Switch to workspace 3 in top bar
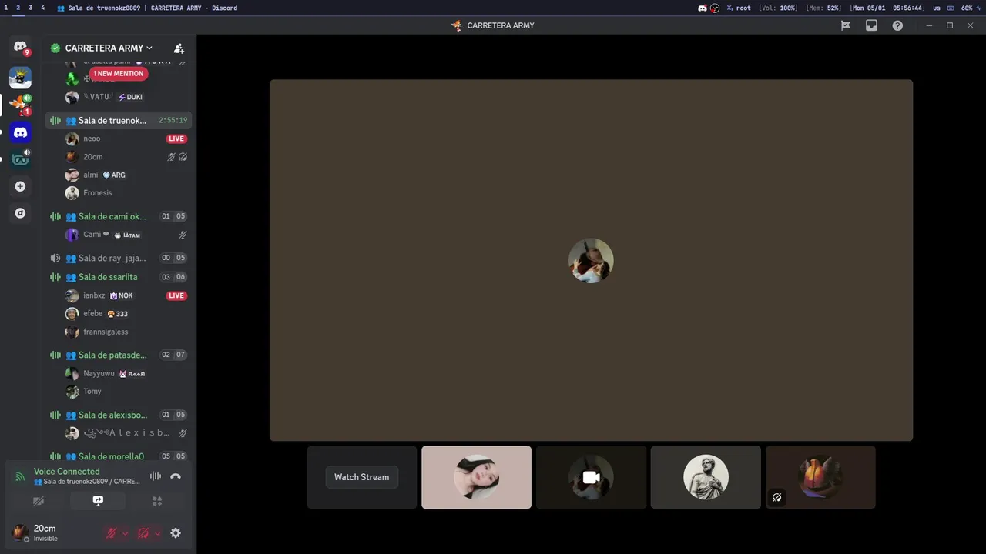The width and height of the screenshot is (986, 554). (x=31, y=8)
